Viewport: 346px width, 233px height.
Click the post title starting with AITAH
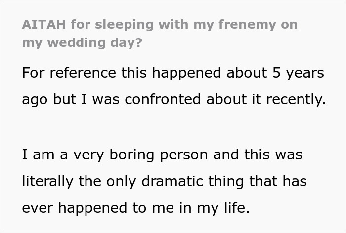click(x=159, y=25)
